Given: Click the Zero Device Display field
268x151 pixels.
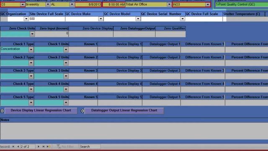Looking at the screenshot, I should (x=91, y=34).
